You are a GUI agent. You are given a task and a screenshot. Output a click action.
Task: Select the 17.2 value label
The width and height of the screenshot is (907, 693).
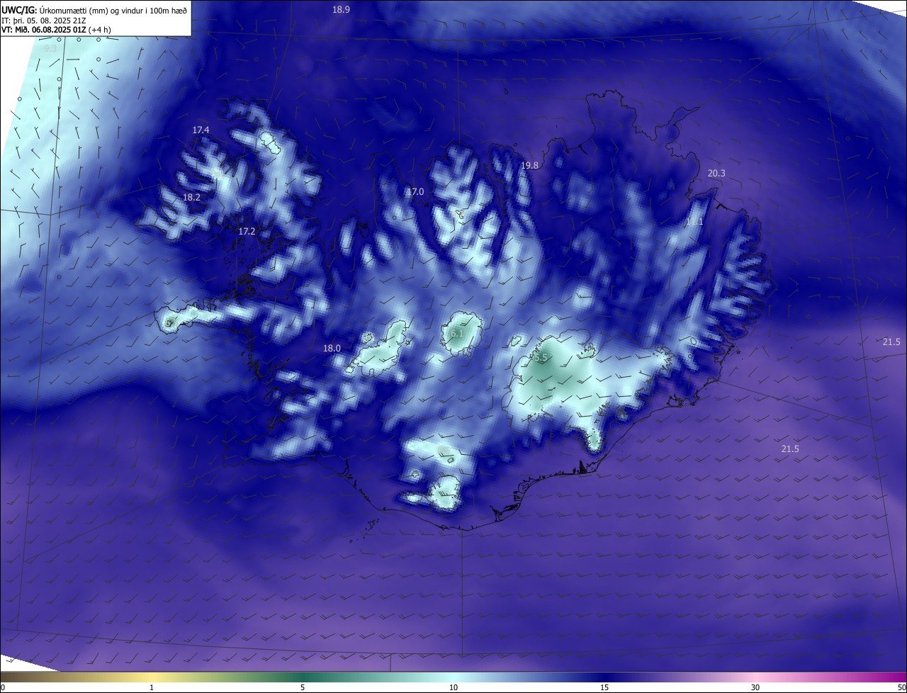[x=247, y=231]
